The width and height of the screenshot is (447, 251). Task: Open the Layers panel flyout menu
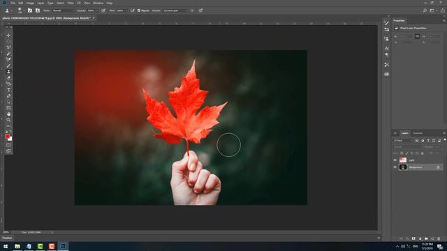(x=444, y=133)
